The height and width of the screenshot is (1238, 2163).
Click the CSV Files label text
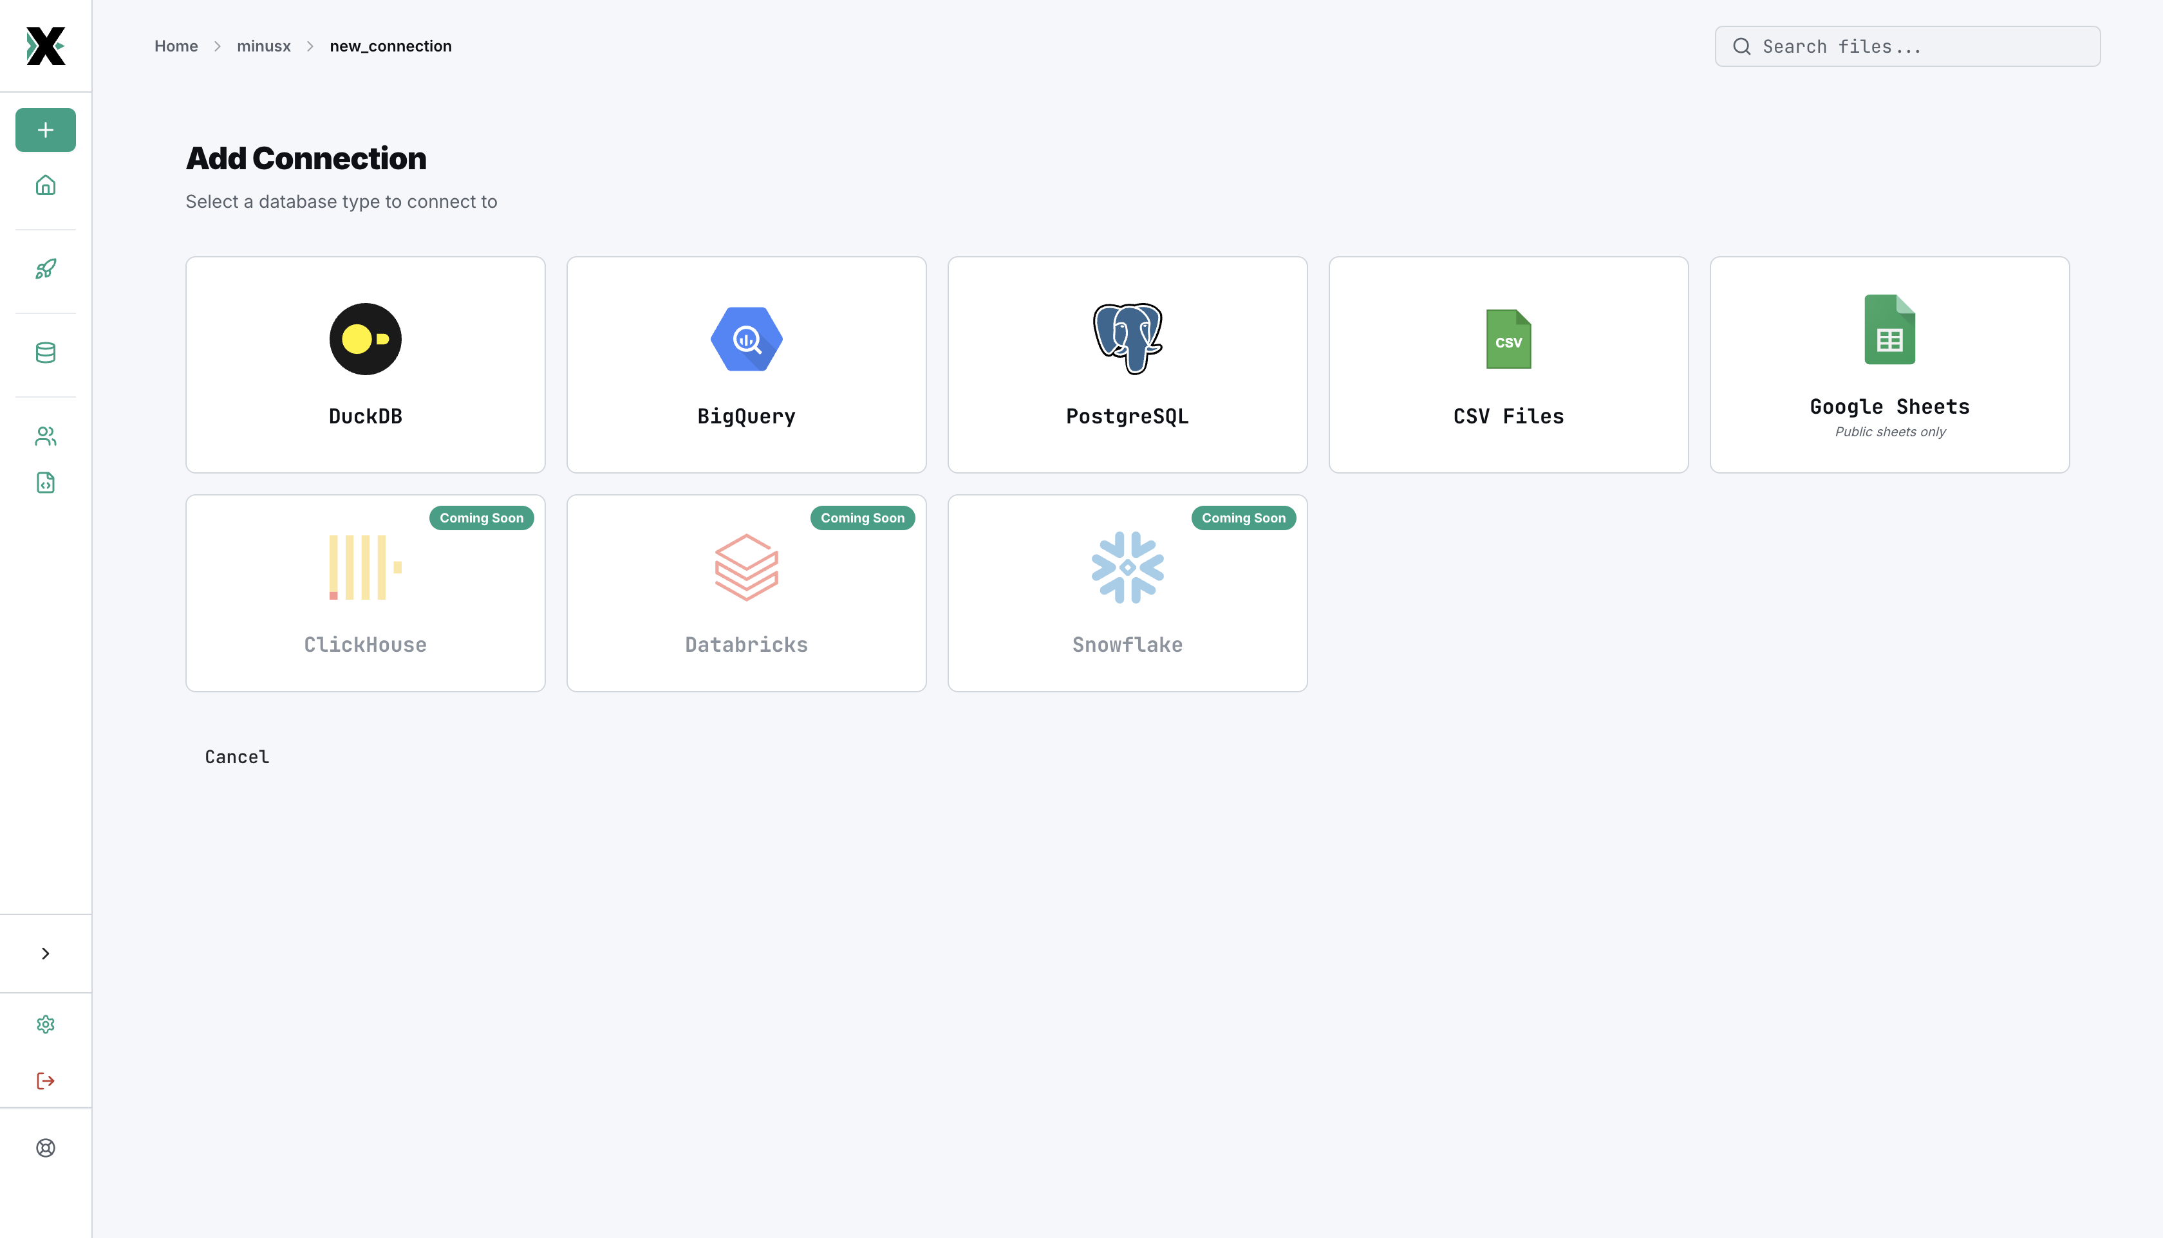pos(1509,417)
